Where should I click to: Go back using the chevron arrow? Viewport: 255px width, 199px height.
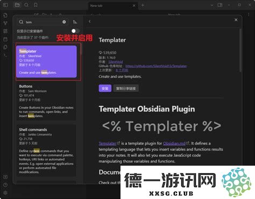89,22
